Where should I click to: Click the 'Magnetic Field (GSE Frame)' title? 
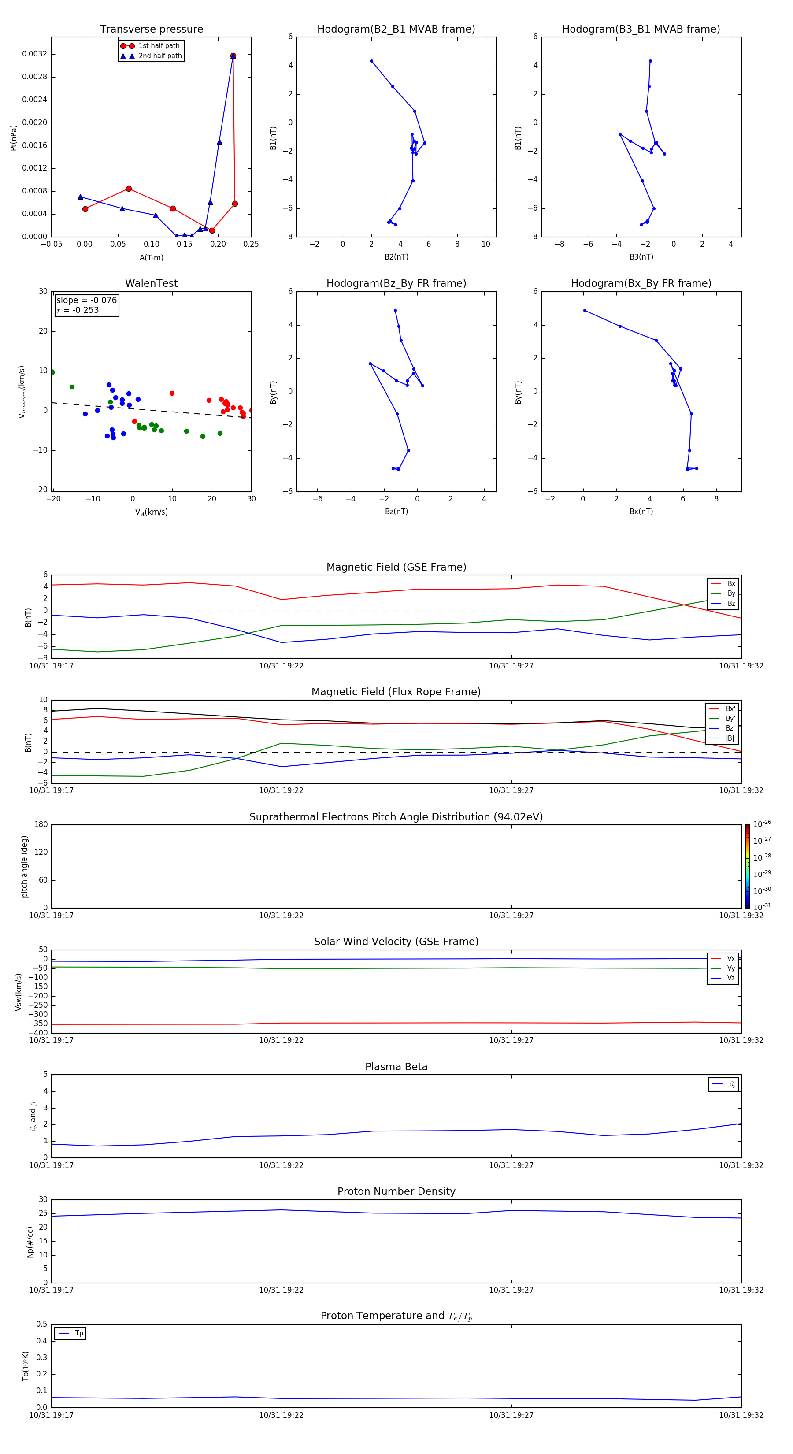(x=396, y=567)
